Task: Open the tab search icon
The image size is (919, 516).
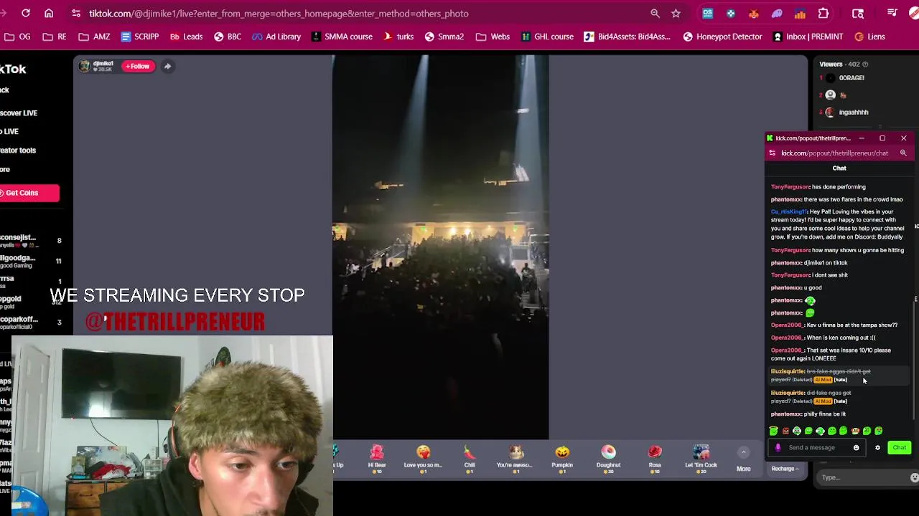Action: click(x=858, y=13)
